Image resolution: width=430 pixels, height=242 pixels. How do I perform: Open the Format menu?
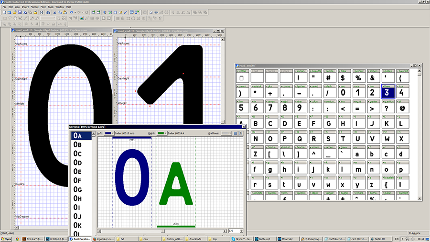tap(34, 7)
